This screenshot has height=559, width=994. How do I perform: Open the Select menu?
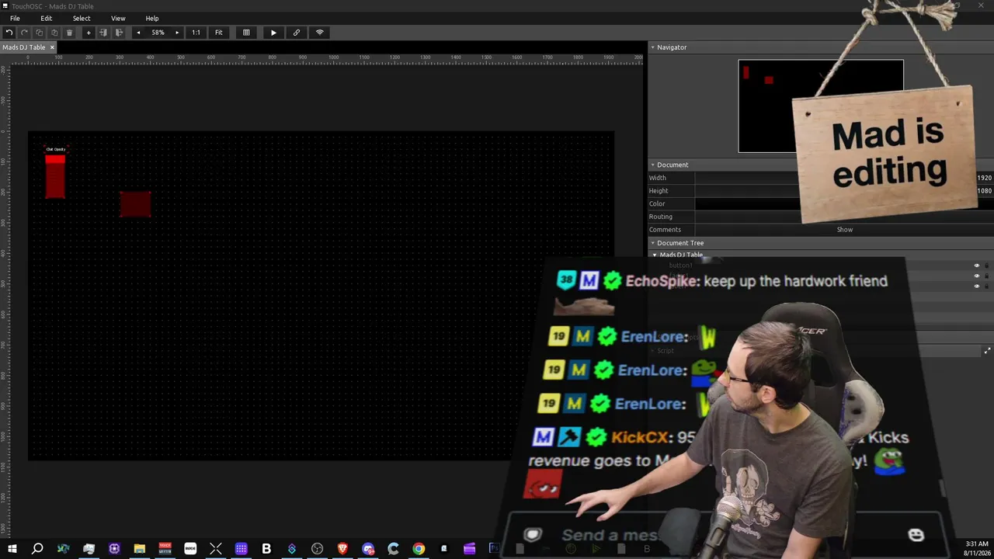pos(82,19)
